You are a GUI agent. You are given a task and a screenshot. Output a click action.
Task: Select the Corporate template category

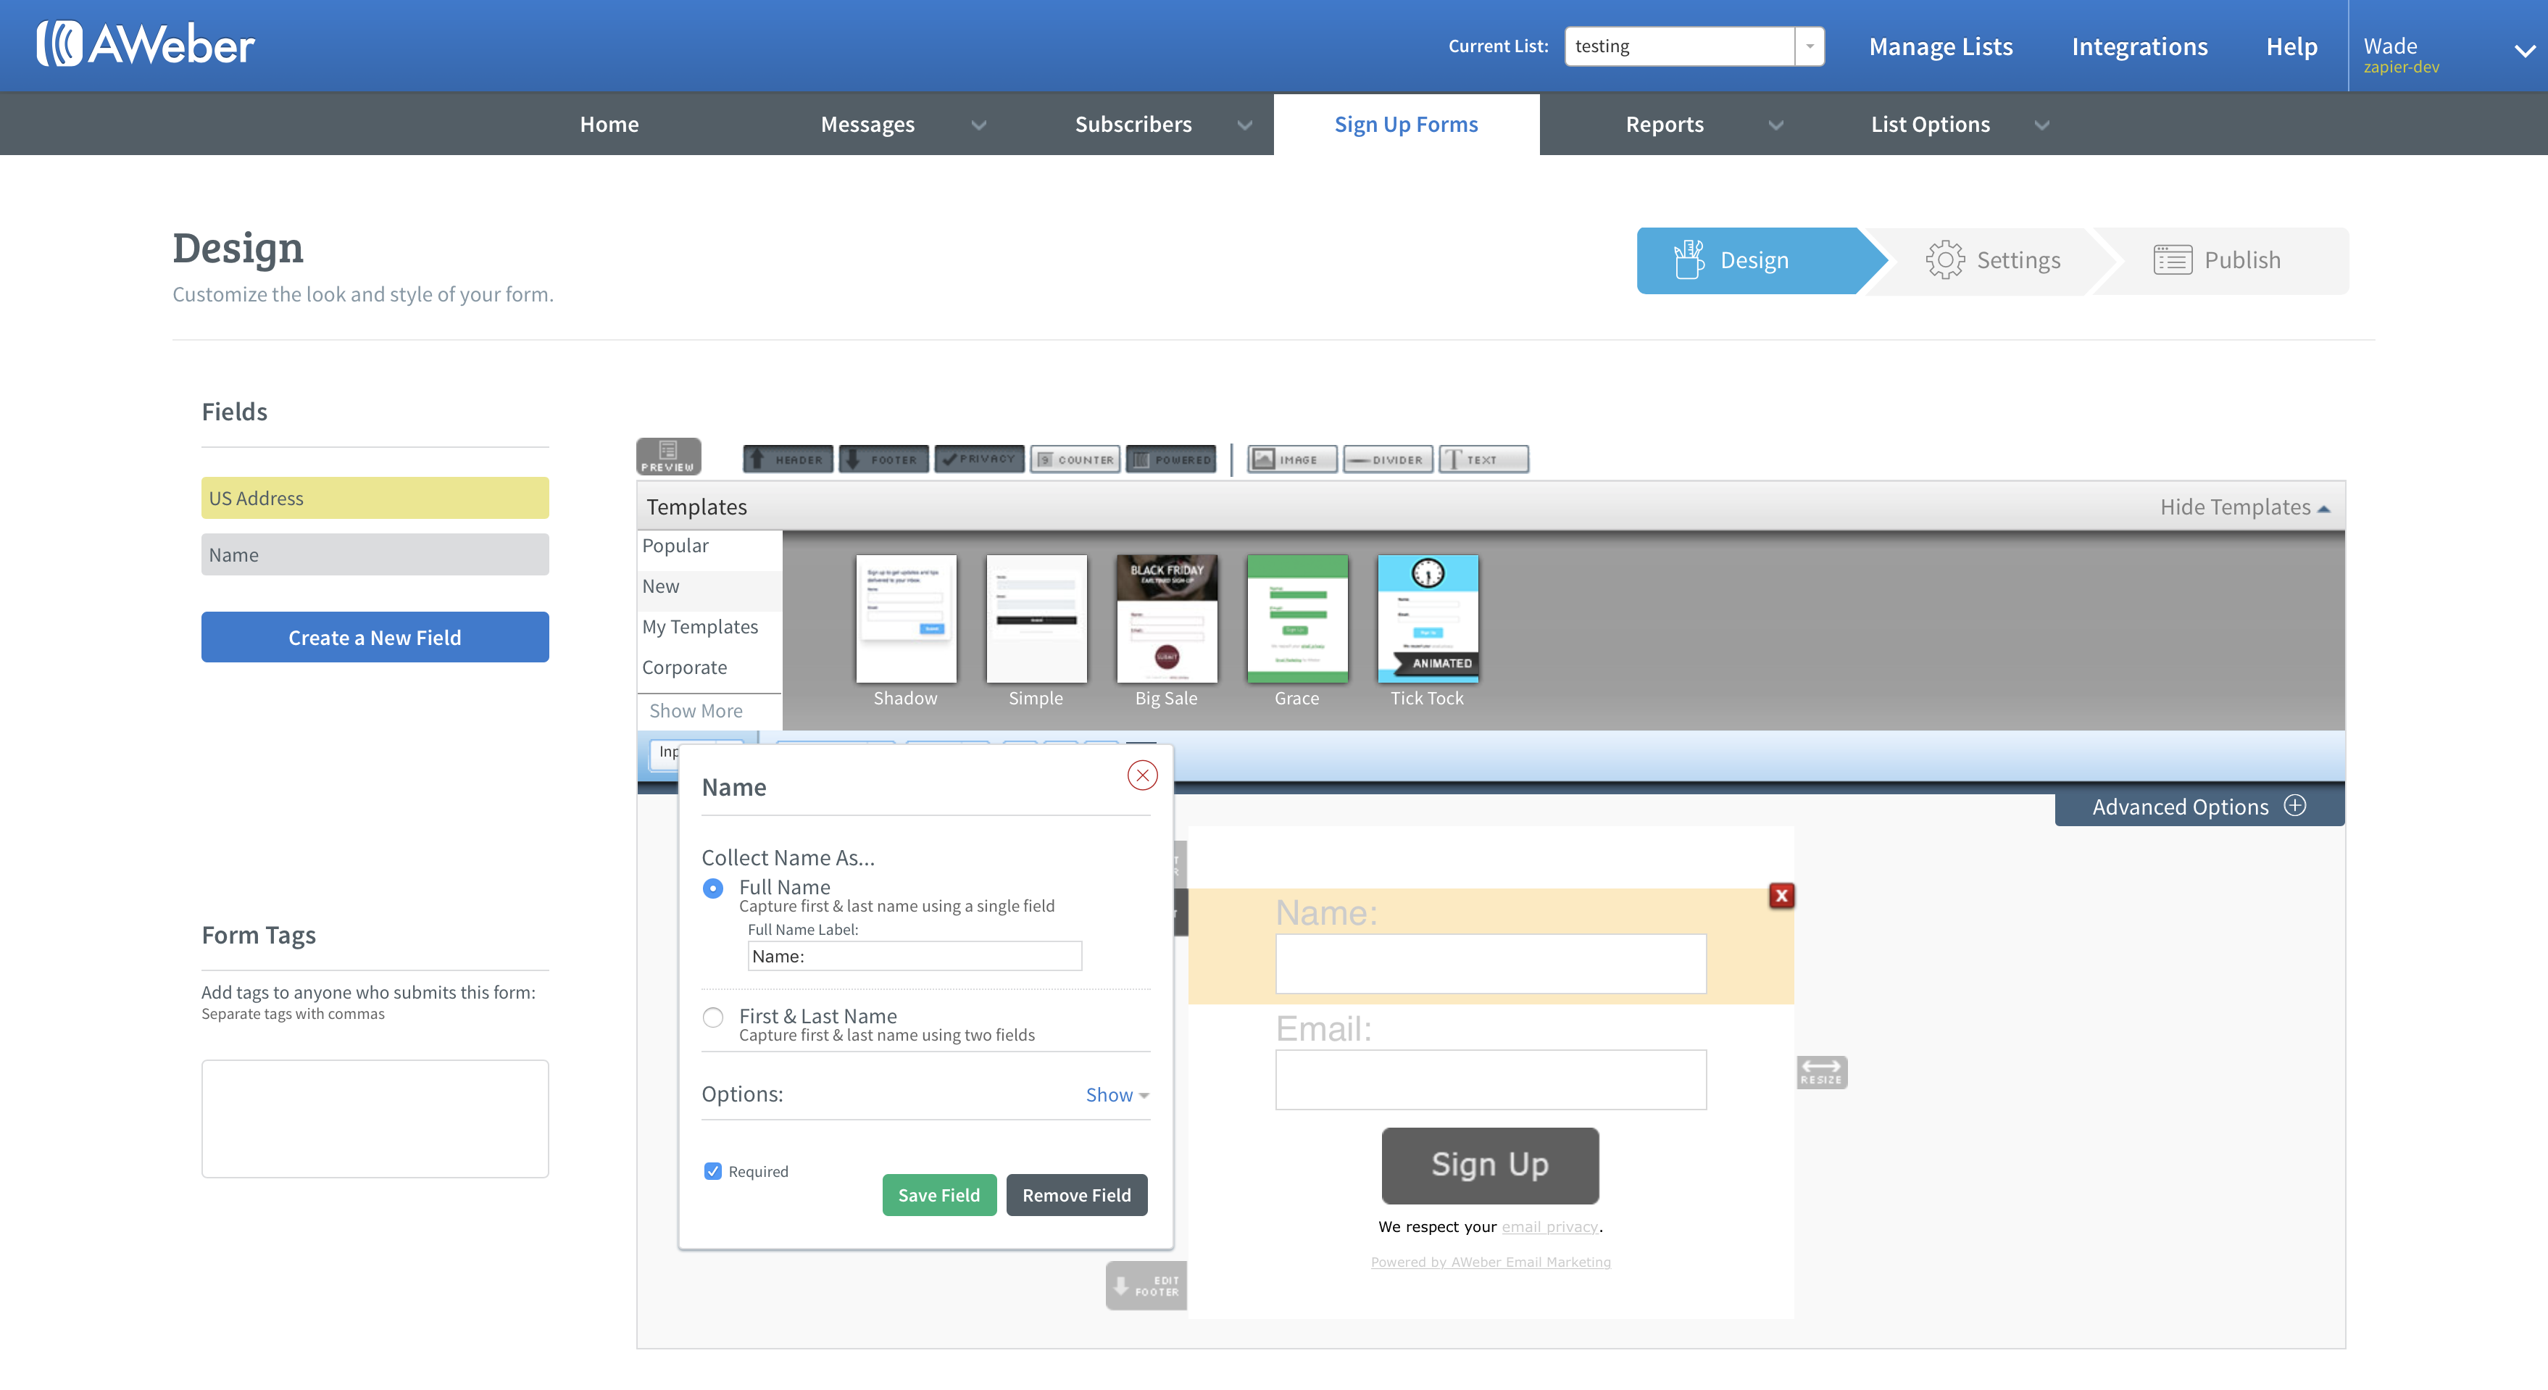(685, 667)
